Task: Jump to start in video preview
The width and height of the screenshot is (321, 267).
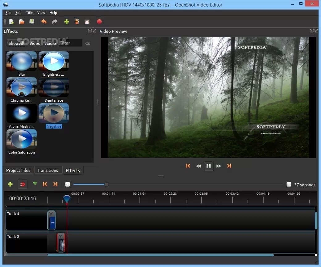Action: (x=188, y=166)
